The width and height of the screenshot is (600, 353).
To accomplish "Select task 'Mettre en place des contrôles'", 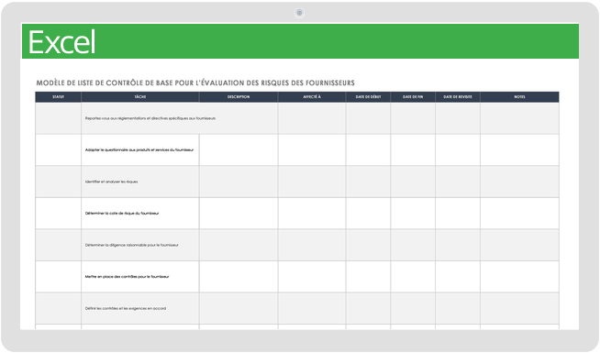I will click(x=127, y=277).
